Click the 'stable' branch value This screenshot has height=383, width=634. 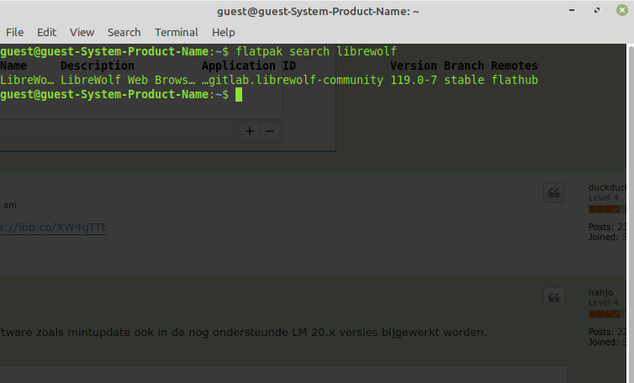pyautogui.click(x=464, y=80)
